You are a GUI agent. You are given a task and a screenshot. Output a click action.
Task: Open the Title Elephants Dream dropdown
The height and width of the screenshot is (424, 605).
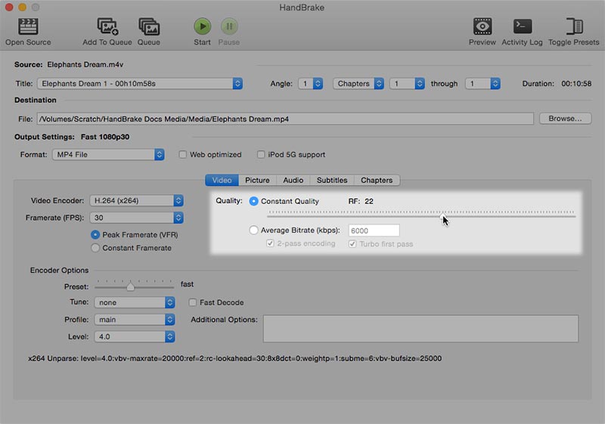[140, 84]
